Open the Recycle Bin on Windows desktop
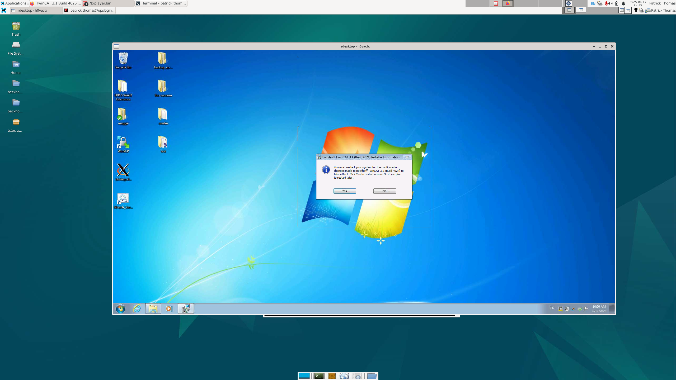Viewport: 676px width, 380px height. [x=123, y=60]
